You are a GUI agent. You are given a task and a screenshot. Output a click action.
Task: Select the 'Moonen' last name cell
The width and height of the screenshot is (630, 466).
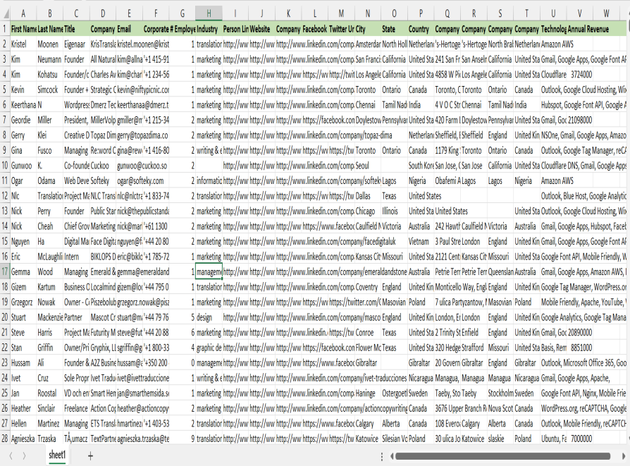click(50, 44)
